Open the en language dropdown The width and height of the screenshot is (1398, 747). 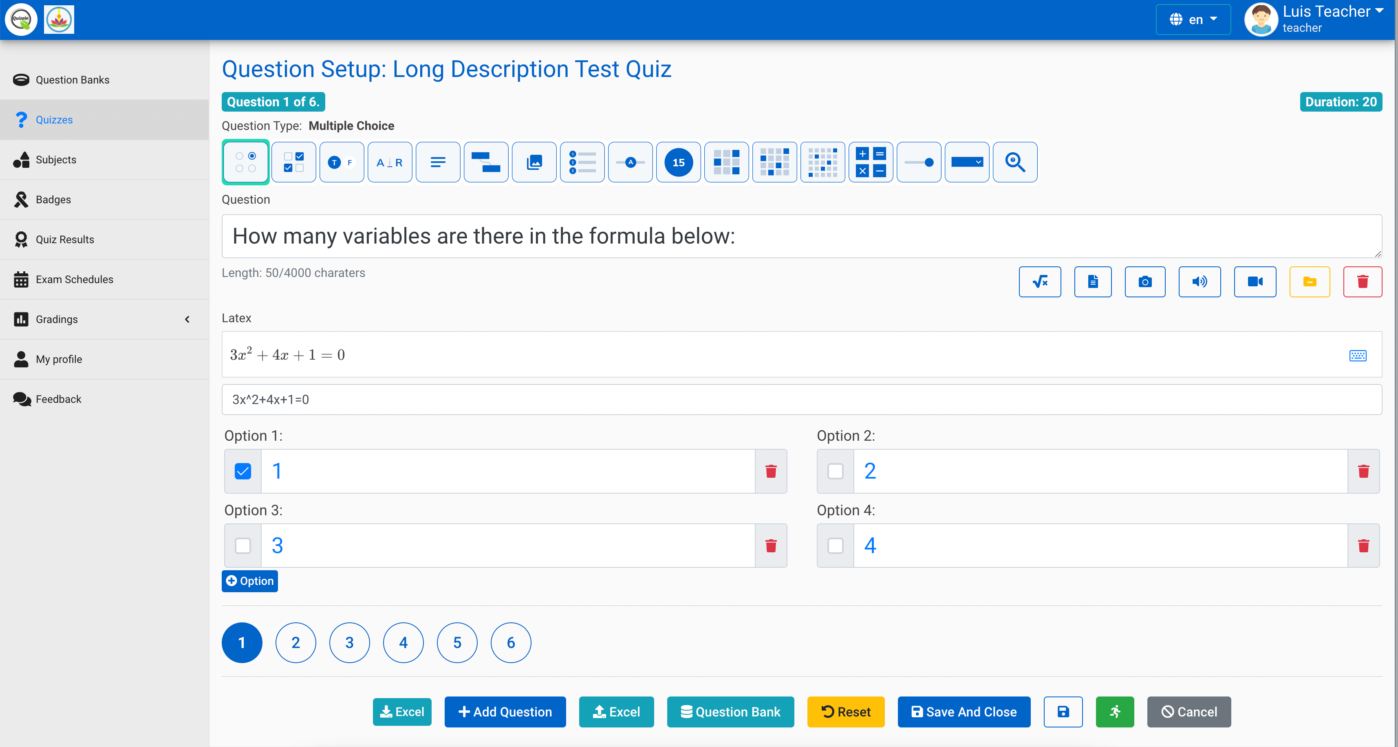[1193, 20]
